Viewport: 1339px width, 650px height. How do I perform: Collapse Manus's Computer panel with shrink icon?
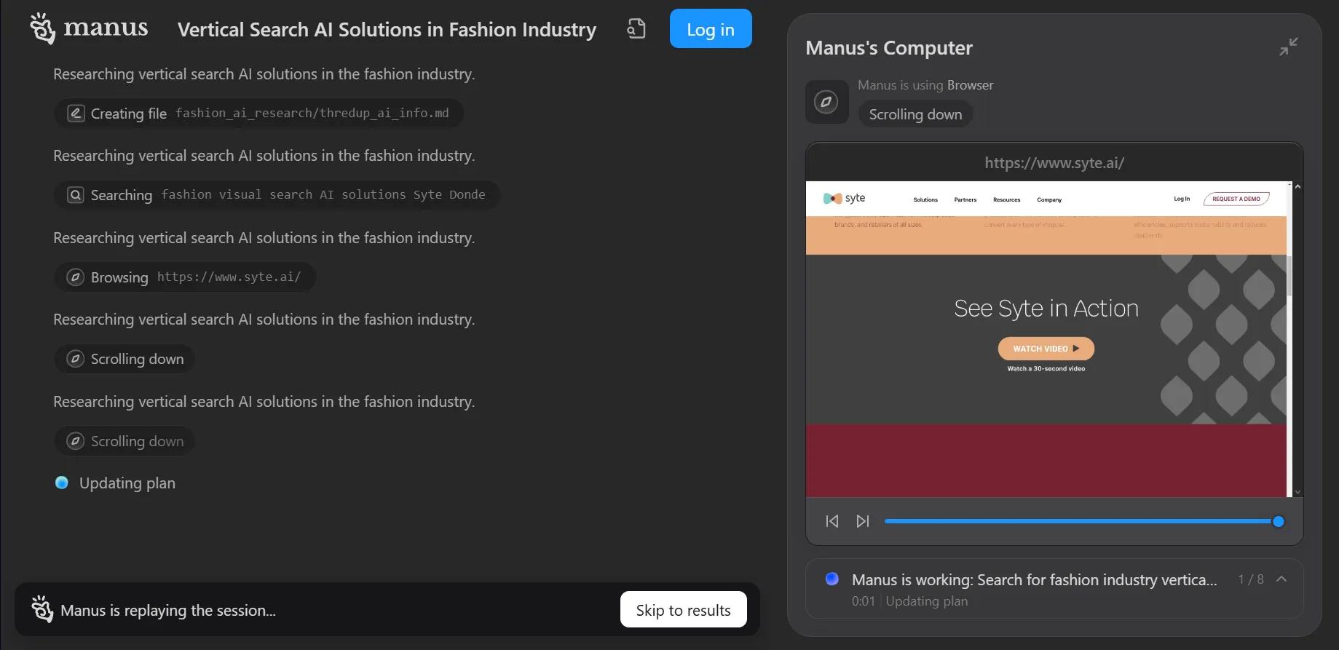[1288, 47]
